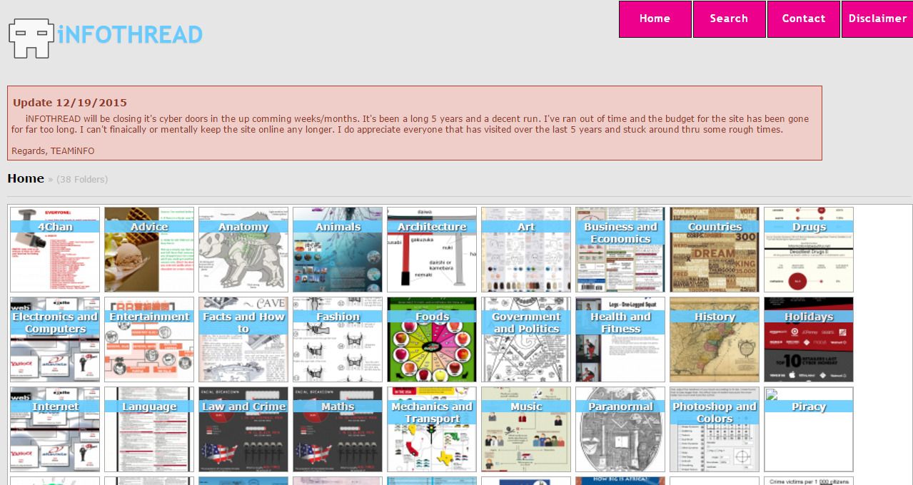Open the iNFOTHREAD site logo

point(104,35)
